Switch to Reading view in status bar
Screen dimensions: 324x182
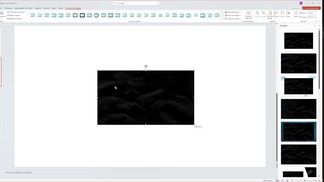(288, 180)
